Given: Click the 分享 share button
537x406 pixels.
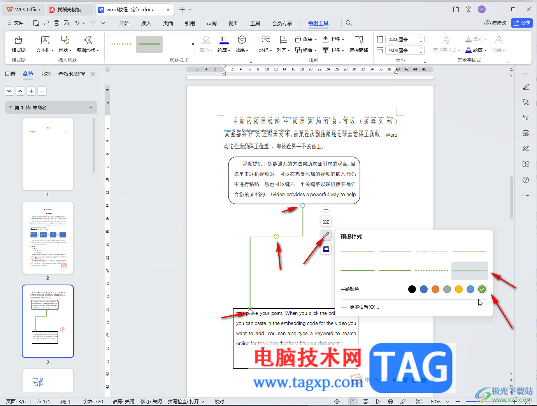Looking at the screenshot, I should (x=522, y=23).
